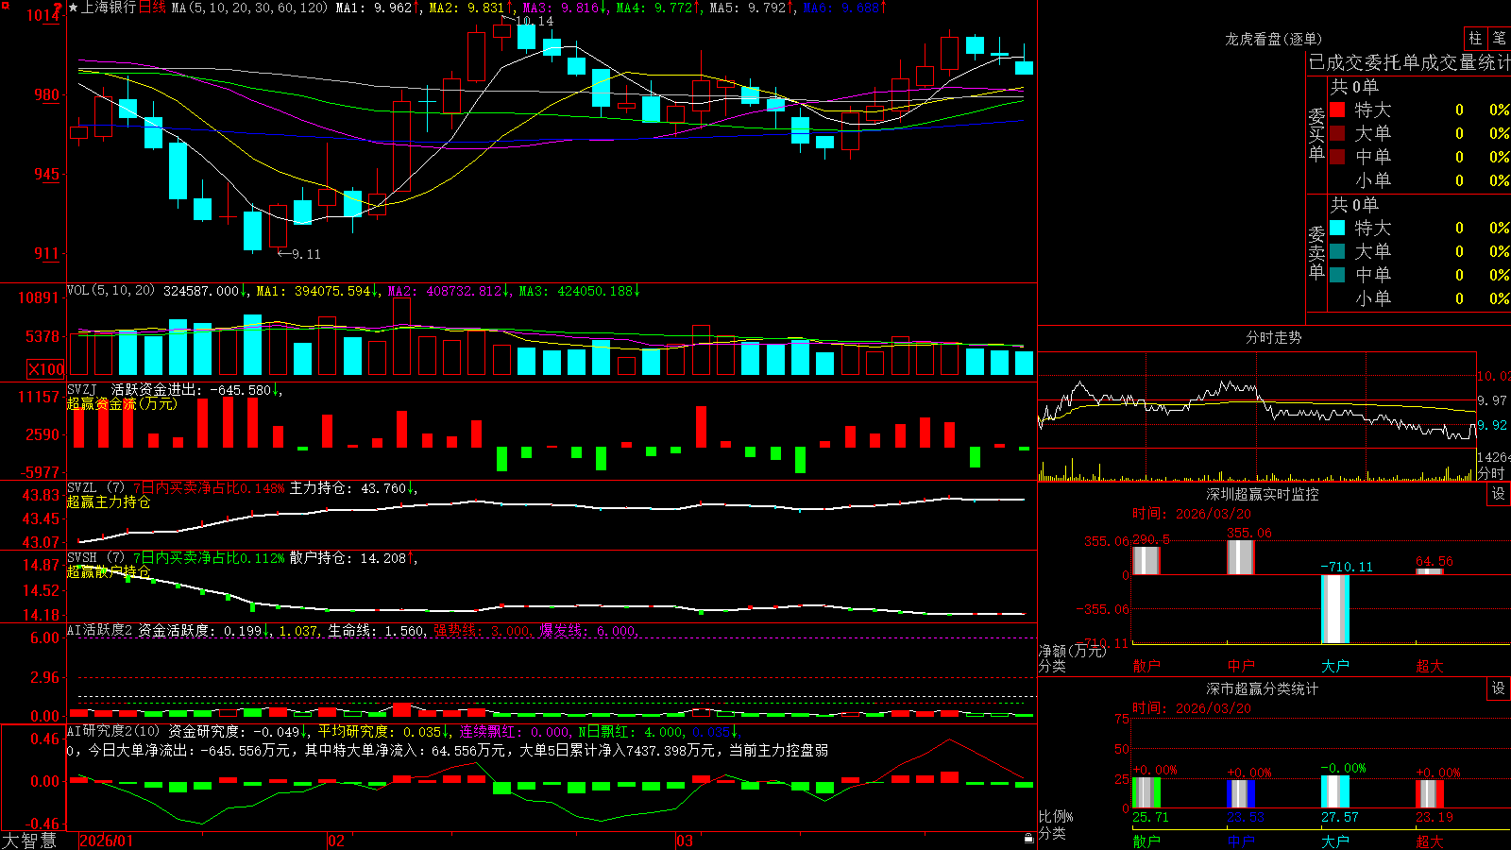Click the teal 中单 sell order swatch
The width and height of the screenshot is (1511, 850).
pos(1337,275)
